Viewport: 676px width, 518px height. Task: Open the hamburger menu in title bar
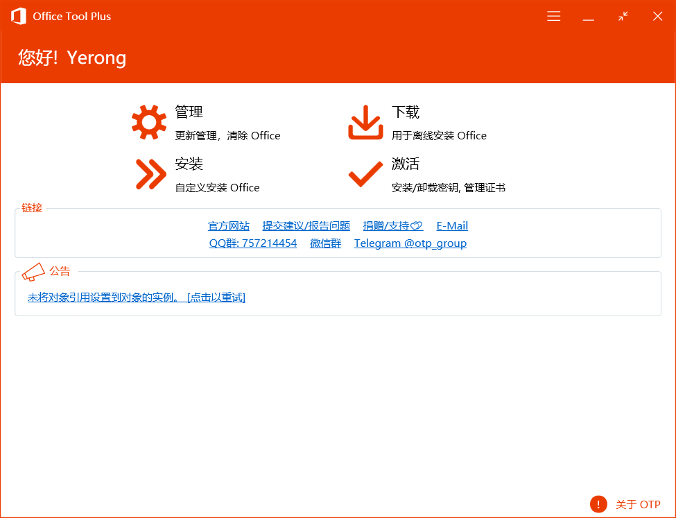click(x=553, y=17)
